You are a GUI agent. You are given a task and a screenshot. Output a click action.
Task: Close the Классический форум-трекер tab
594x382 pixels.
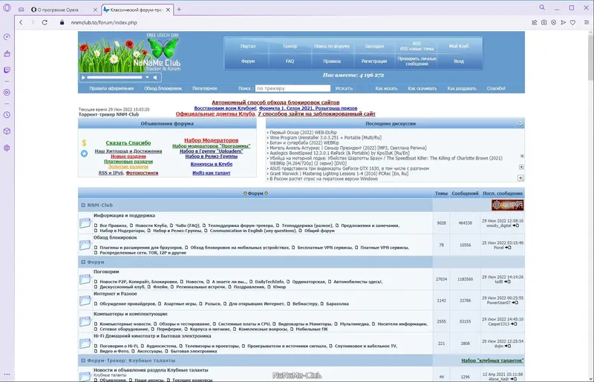click(x=169, y=10)
